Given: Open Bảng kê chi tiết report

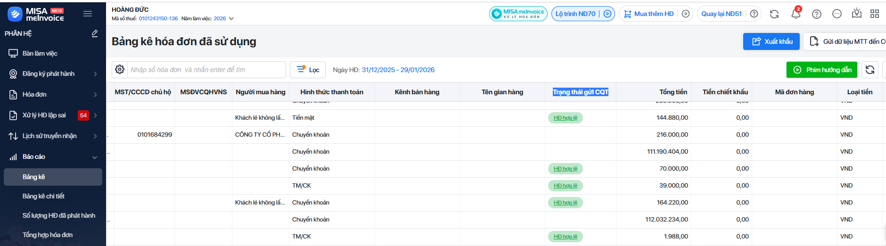Looking at the screenshot, I should (x=43, y=196).
